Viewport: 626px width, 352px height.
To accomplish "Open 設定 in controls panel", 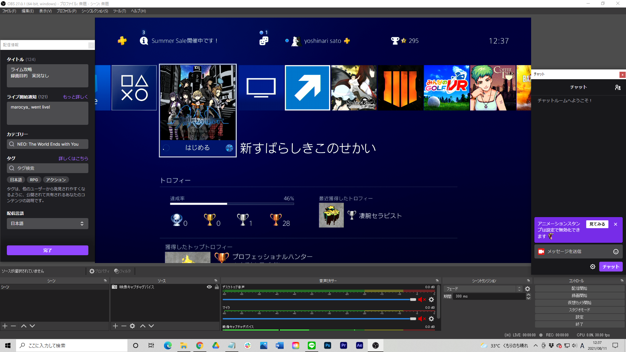I will (x=579, y=317).
